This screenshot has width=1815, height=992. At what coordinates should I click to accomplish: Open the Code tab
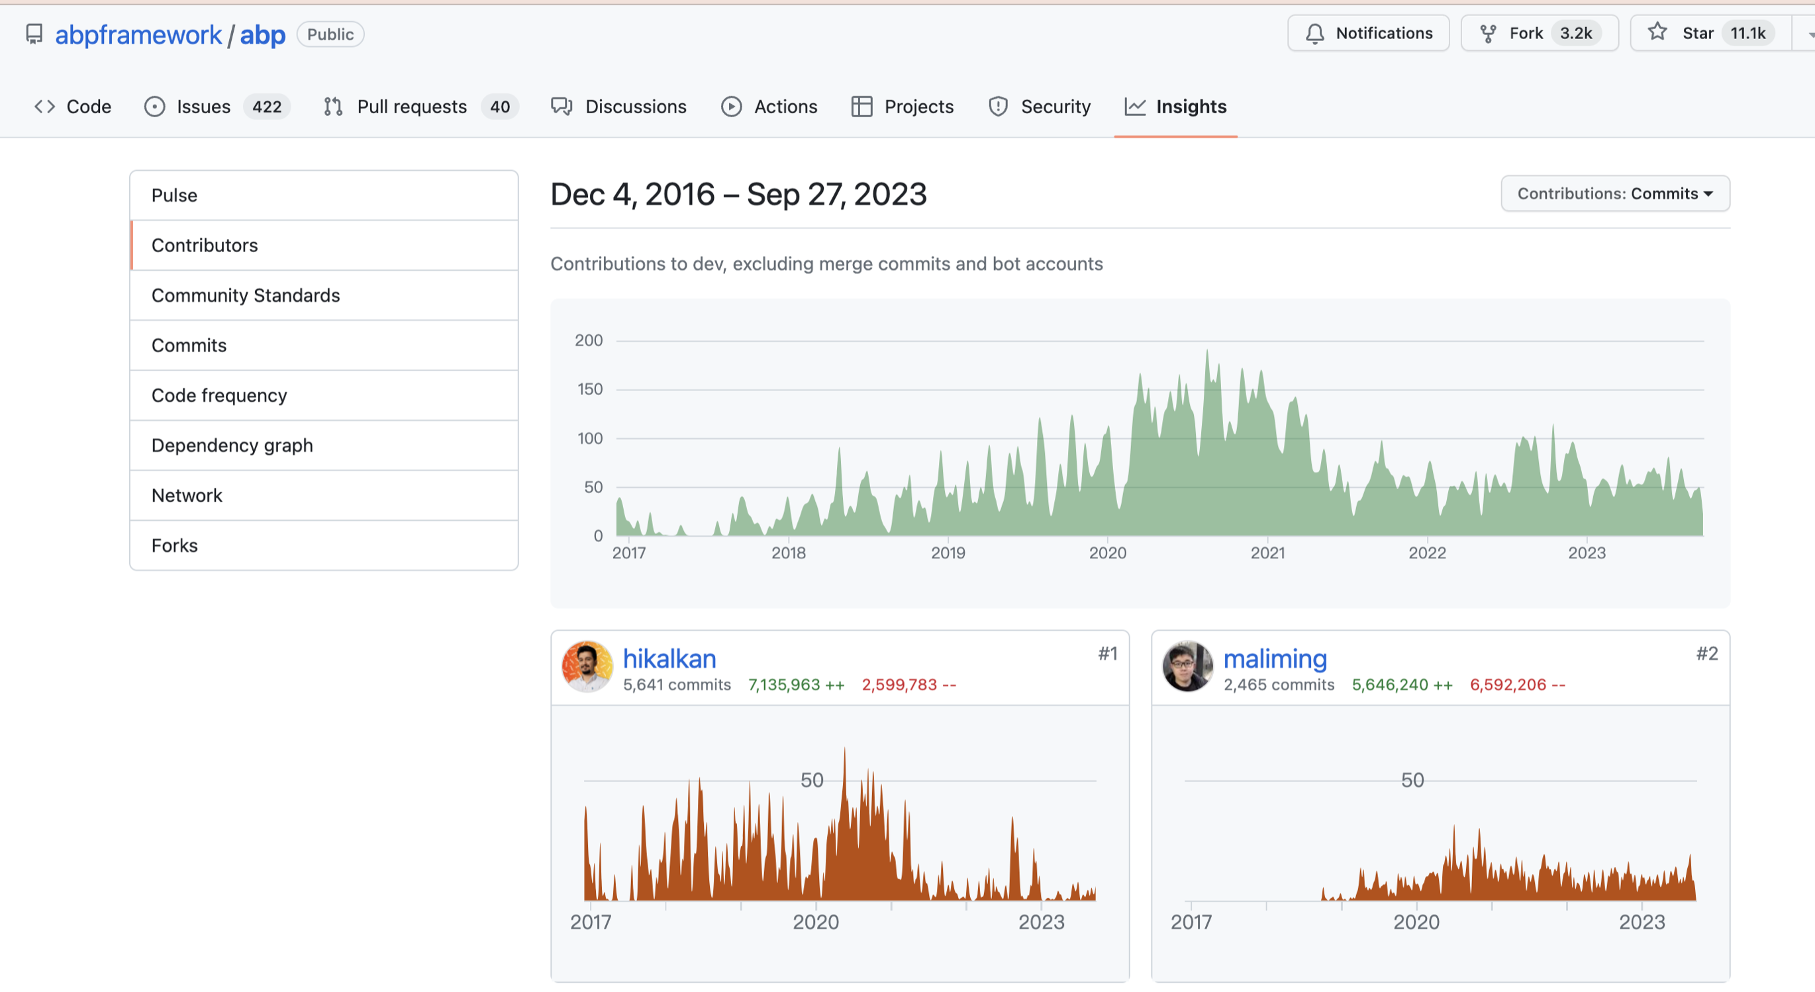tap(74, 107)
